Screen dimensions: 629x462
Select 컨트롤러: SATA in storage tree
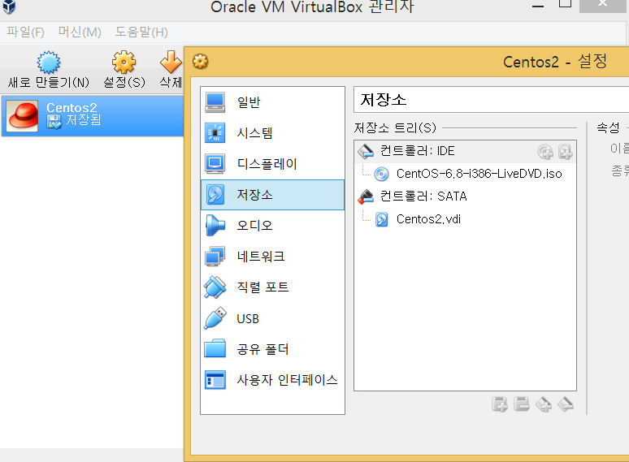[466, 196]
